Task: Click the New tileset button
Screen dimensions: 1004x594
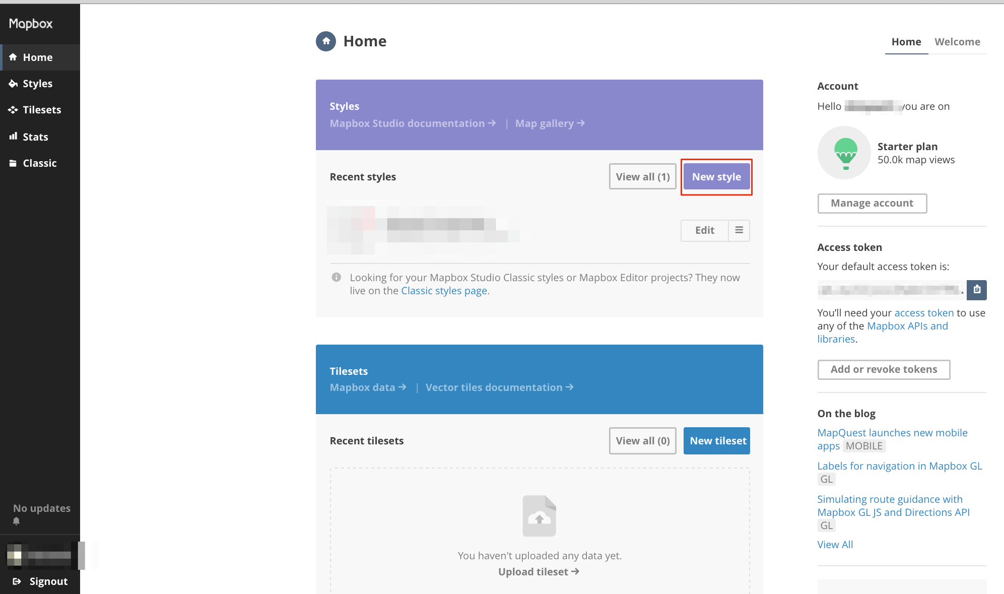Action: pyautogui.click(x=716, y=441)
